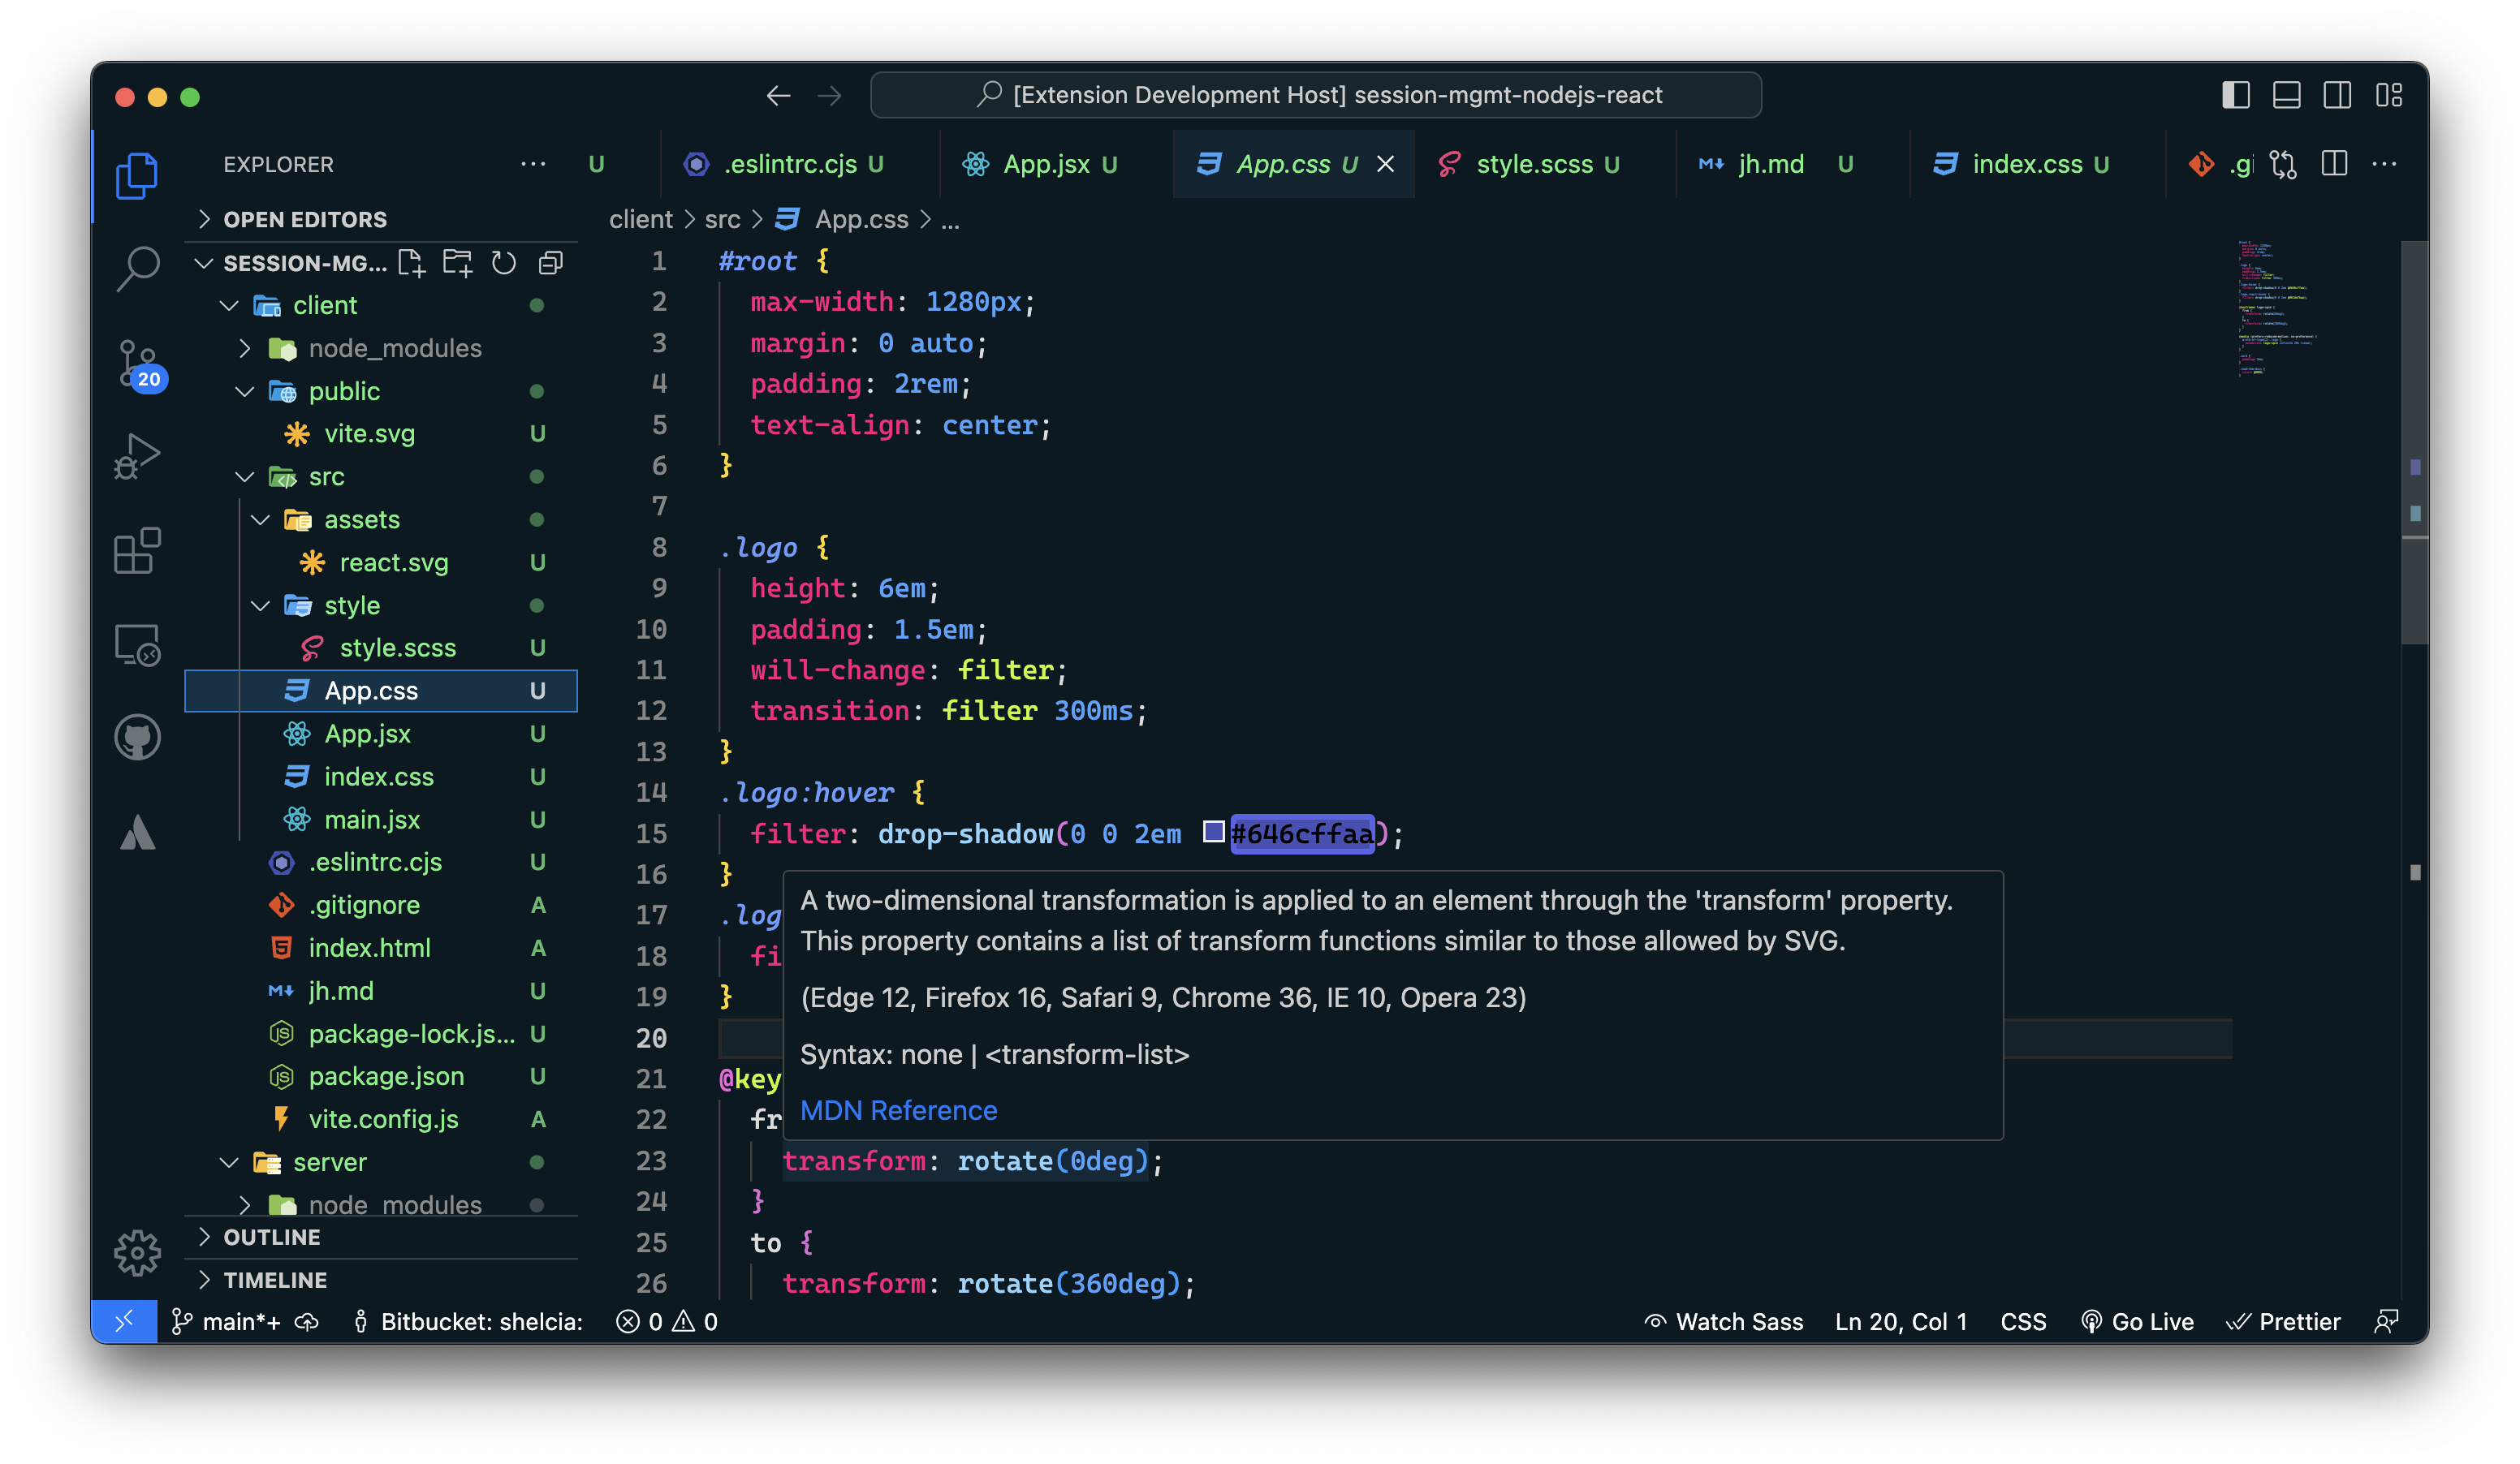Open index.html in the file tree
Image resolution: width=2520 pixels, height=1464 pixels.
369,947
